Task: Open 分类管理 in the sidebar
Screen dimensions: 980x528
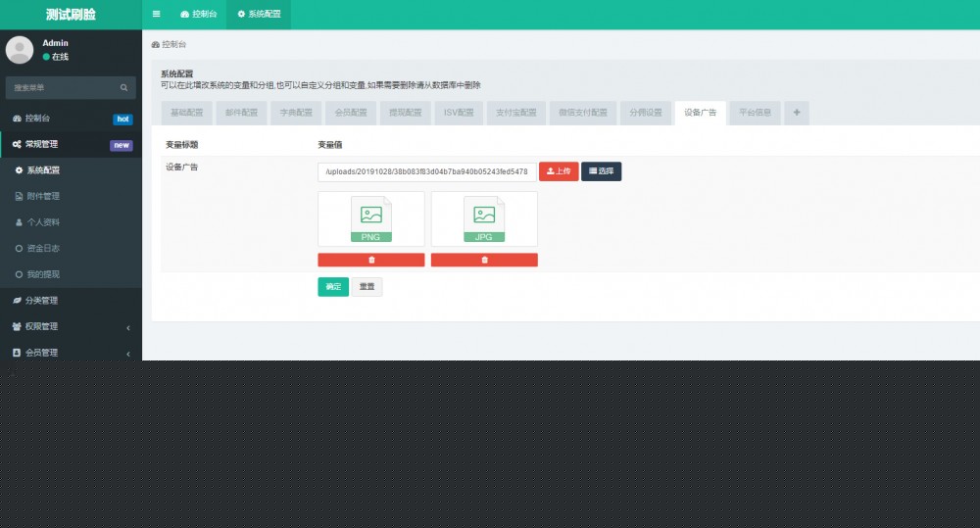Action: (x=41, y=301)
